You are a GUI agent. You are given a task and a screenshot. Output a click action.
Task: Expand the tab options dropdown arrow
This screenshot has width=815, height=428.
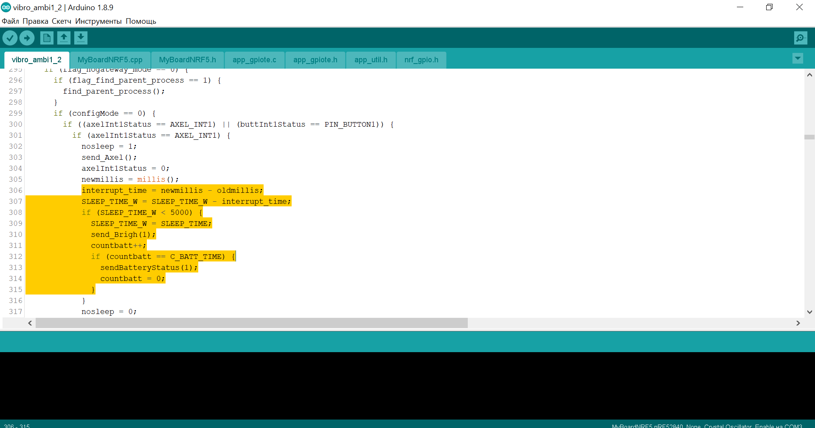pyautogui.click(x=798, y=58)
